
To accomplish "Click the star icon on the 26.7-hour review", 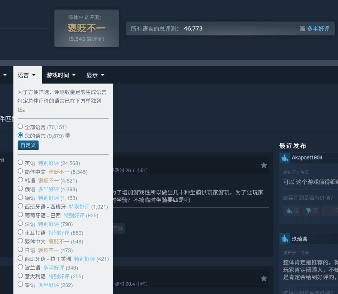I will pyautogui.click(x=264, y=165).
